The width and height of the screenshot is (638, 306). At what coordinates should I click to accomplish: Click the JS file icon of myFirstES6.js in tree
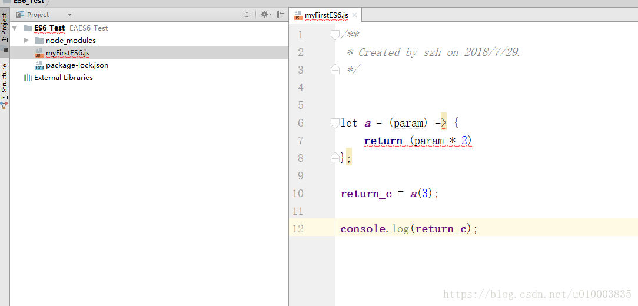tap(39, 53)
